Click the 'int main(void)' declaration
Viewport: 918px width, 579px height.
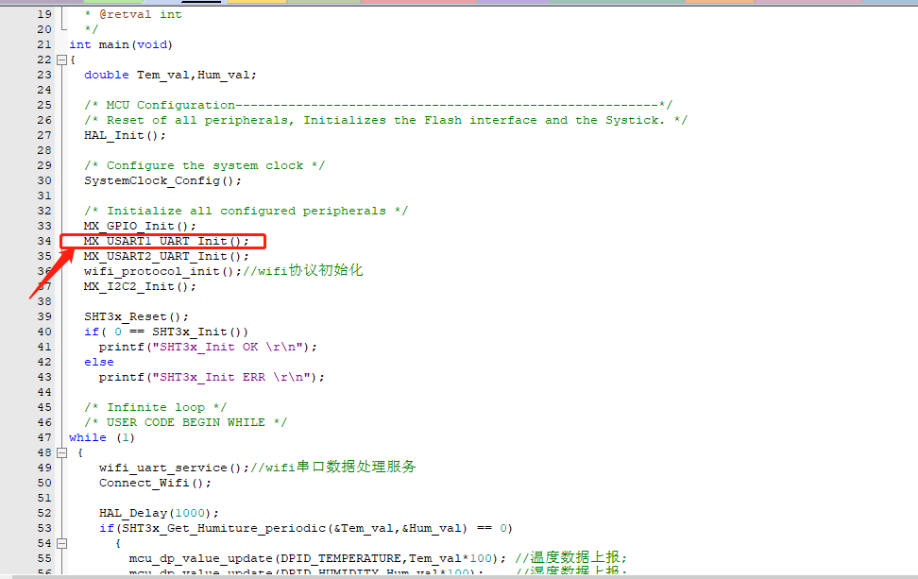(121, 44)
